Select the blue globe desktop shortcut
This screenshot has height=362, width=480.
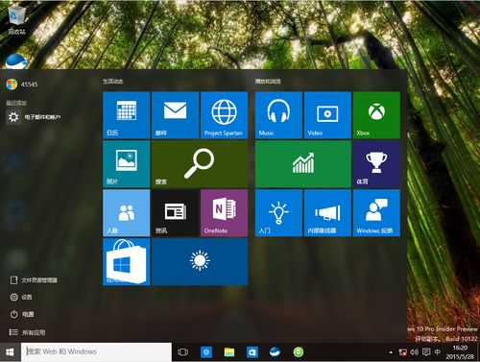coord(16,60)
